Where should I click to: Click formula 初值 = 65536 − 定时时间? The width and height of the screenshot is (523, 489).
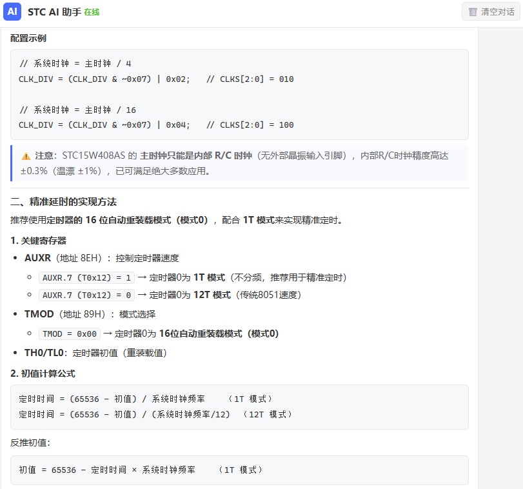141,470
